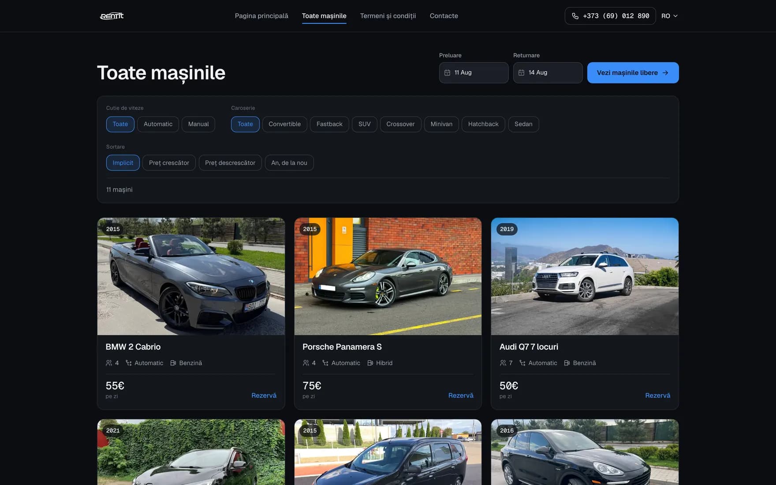This screenshot has width=776, height=485.
Task: Filter by Automatic gearbox
Action: (x=158, y=124)
